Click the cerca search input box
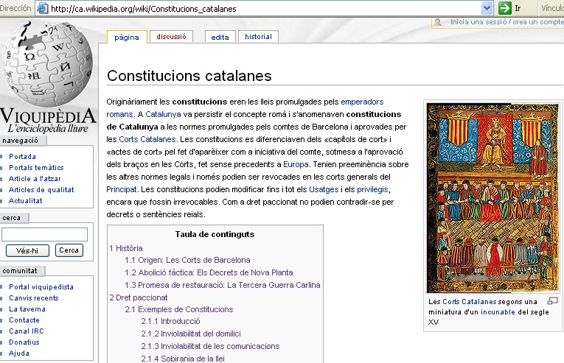564x363 pixels. (44, 234)
